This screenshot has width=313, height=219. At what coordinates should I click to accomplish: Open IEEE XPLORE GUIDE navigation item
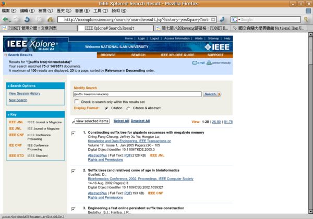177,55
